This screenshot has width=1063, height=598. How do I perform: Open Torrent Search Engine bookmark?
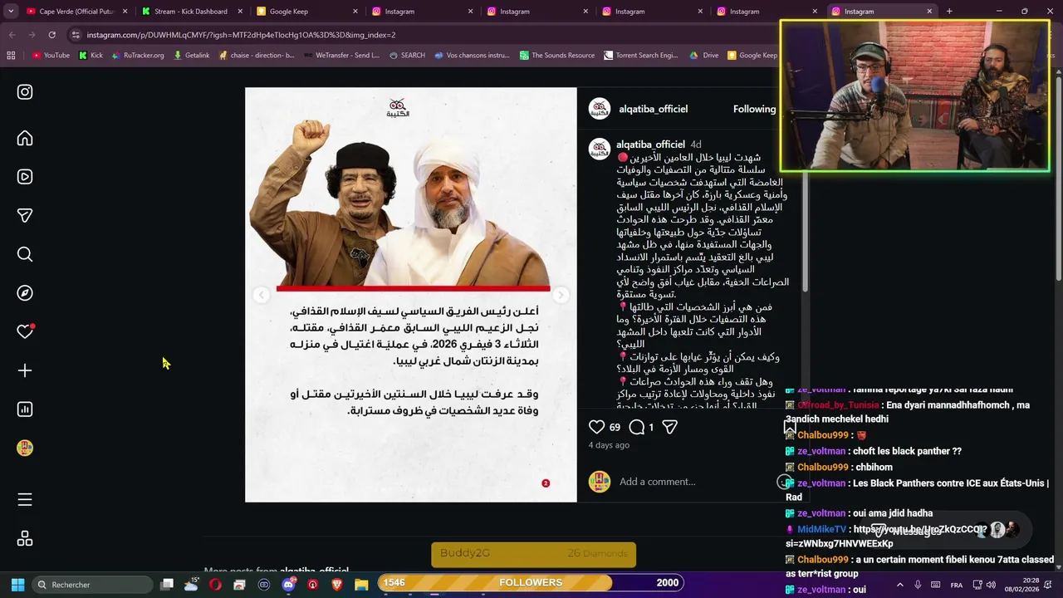640,56
